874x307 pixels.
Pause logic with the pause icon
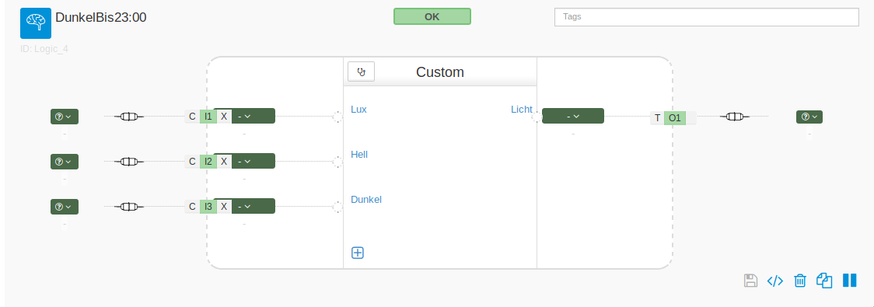click(x=849, y=281)
